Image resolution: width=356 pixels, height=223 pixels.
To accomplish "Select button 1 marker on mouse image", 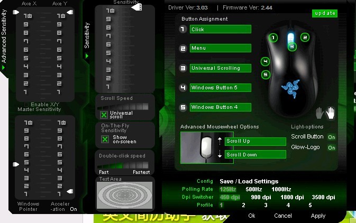I will (273, 38).
